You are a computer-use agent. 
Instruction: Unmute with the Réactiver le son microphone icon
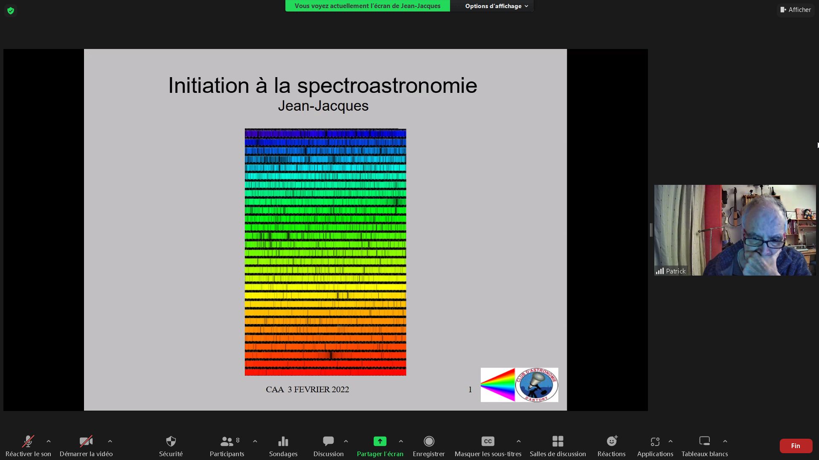coord(28,441)
